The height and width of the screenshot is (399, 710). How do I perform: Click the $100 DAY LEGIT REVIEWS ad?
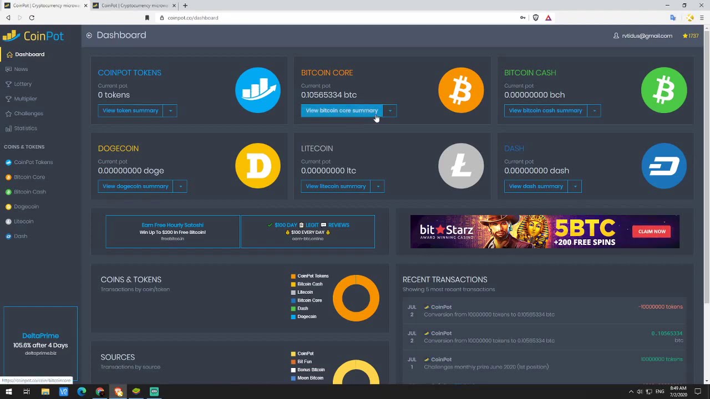307,232
